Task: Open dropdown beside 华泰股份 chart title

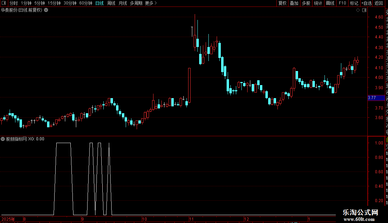Action: (46, 10)
